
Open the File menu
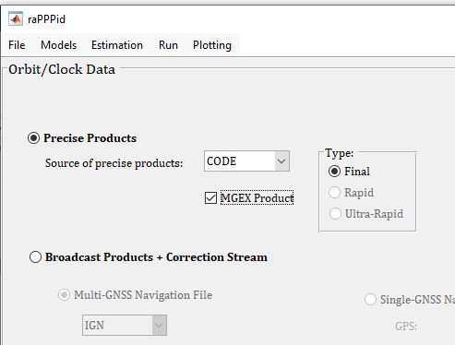17,45
